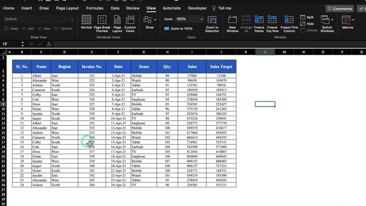The width and height of the screenshot is (366, 206).
Task: Click Switch Windows icon
Action: click(x=325, y=20)
